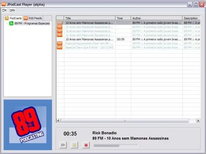Open the File menu
The height and width of the screenshot is (154, 206).
[x=5, y=10]
